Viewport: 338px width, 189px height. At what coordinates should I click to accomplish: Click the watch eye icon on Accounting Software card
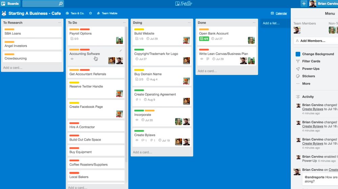click(x=72, y=59)
